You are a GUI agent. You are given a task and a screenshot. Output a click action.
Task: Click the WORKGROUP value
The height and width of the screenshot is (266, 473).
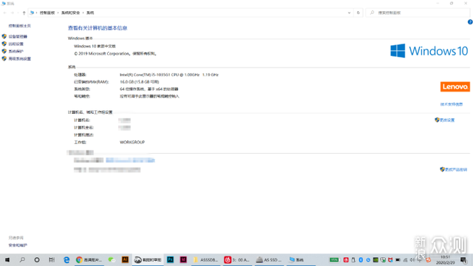(x=132, y=142)
